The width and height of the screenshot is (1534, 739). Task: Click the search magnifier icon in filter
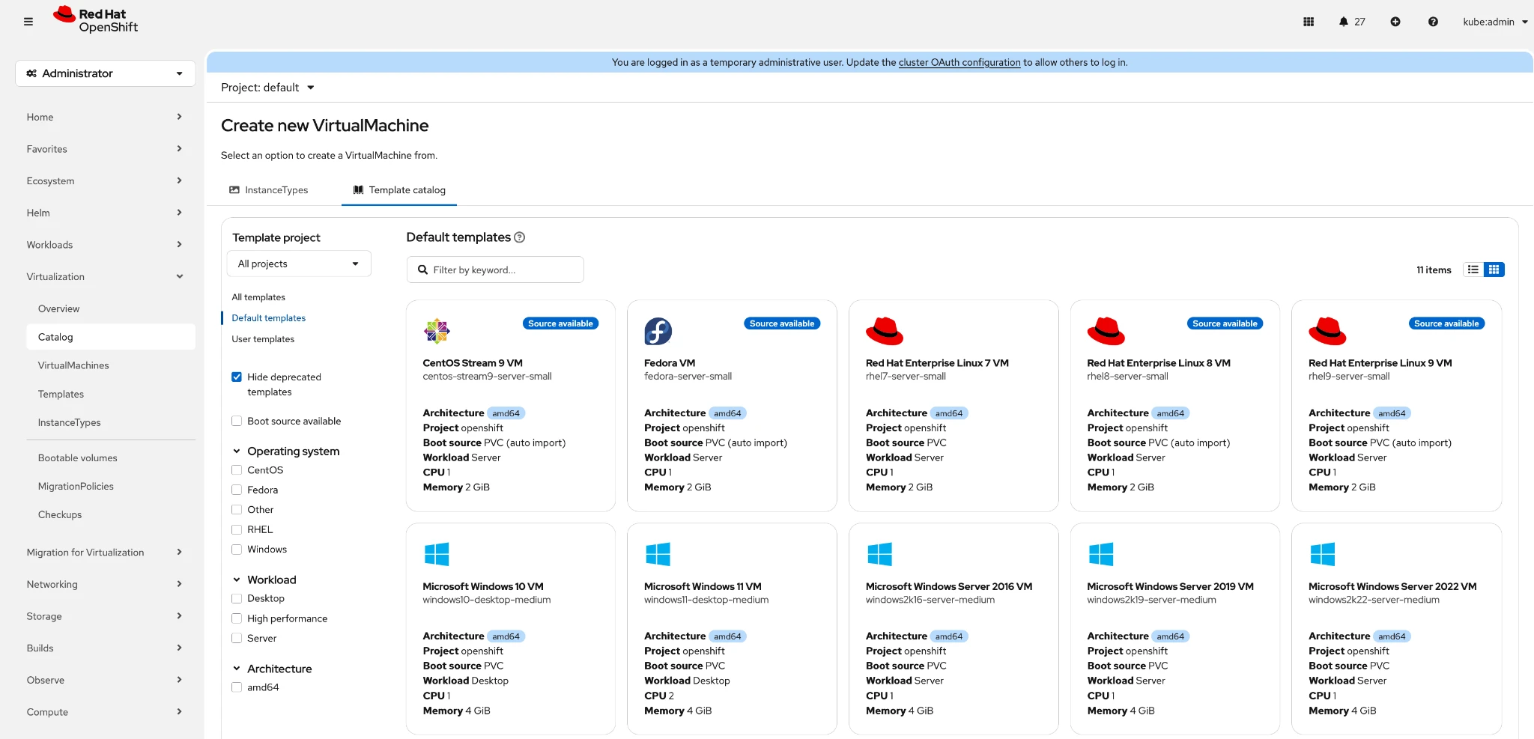tap(423, 270)
